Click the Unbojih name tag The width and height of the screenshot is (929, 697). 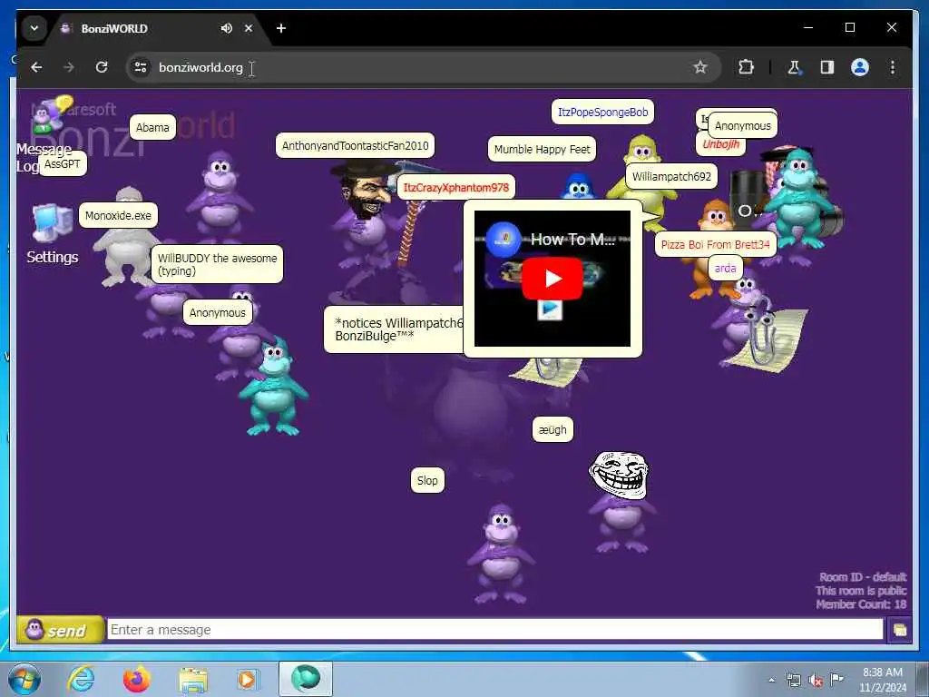(720, 144)
